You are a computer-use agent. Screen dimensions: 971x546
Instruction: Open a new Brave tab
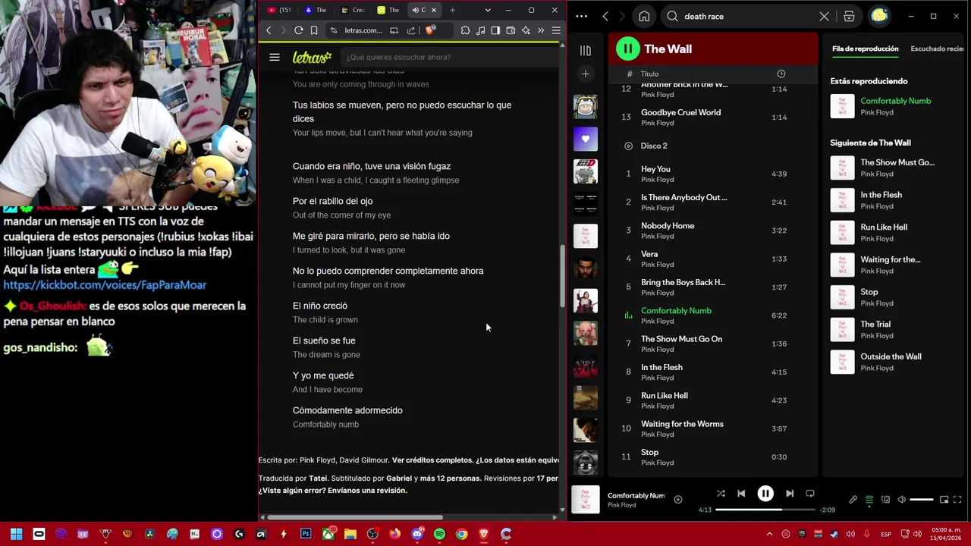tap(453, 10)
